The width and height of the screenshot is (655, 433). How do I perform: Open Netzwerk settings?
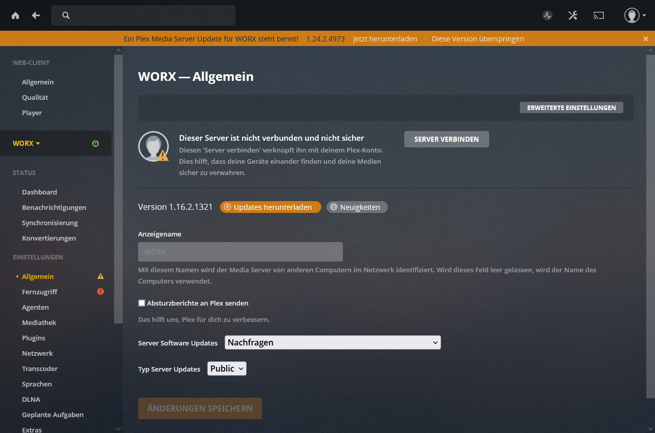(37, 353)
